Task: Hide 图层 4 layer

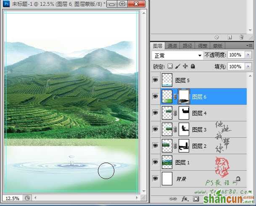Action: click(155, 113)
